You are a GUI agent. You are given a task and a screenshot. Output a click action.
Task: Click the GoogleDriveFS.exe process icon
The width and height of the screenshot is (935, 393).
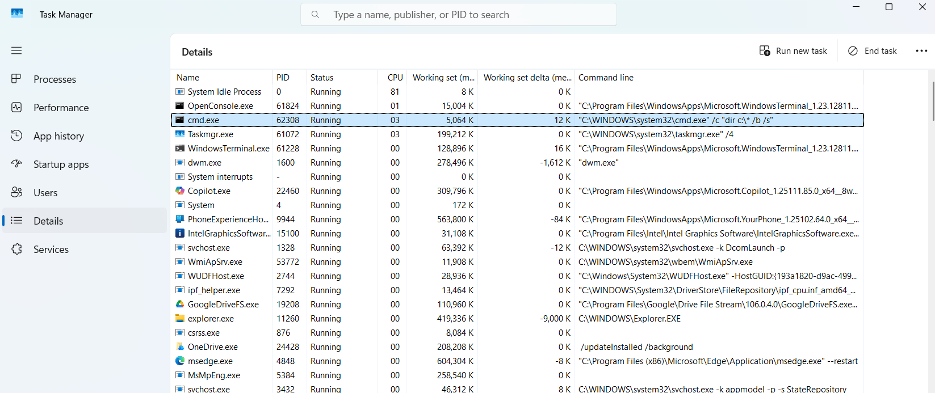point(180,305)
